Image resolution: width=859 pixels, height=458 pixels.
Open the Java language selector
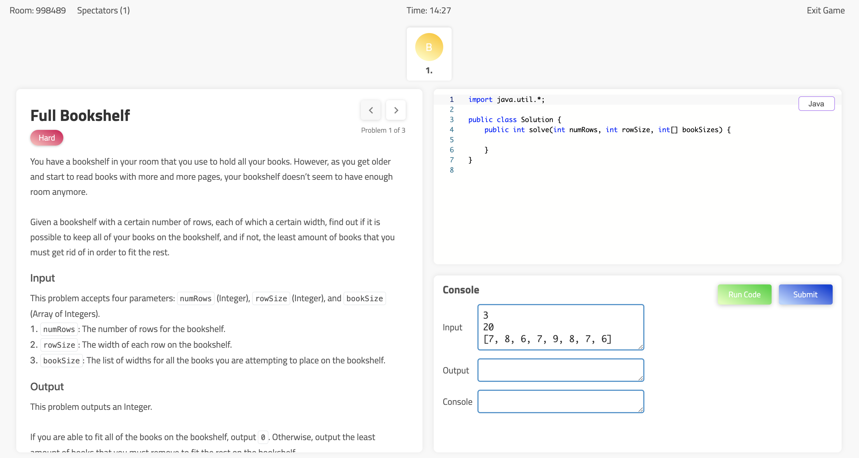click(816, 104)
